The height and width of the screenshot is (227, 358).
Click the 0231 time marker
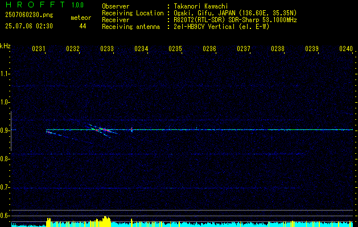click(x=38, y=49)
